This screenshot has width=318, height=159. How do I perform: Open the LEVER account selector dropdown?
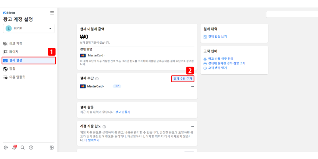[29, 28]
